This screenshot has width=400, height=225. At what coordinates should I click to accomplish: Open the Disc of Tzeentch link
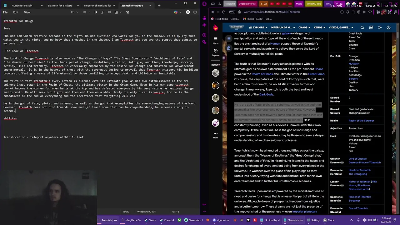[x=358, y=208]
